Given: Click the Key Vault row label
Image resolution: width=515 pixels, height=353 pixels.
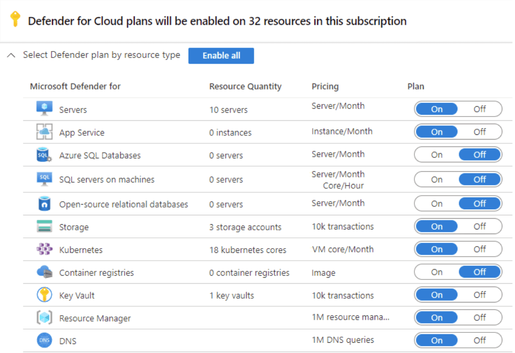Looking at the screenshot, I should click(x=77, y=296).
